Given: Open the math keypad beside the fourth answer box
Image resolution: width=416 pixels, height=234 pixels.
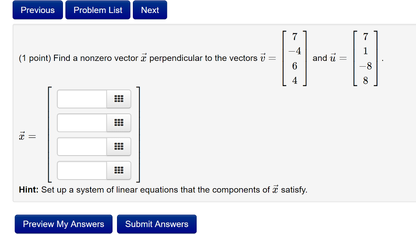Looking at the screenshot, I should pos(119,171).
